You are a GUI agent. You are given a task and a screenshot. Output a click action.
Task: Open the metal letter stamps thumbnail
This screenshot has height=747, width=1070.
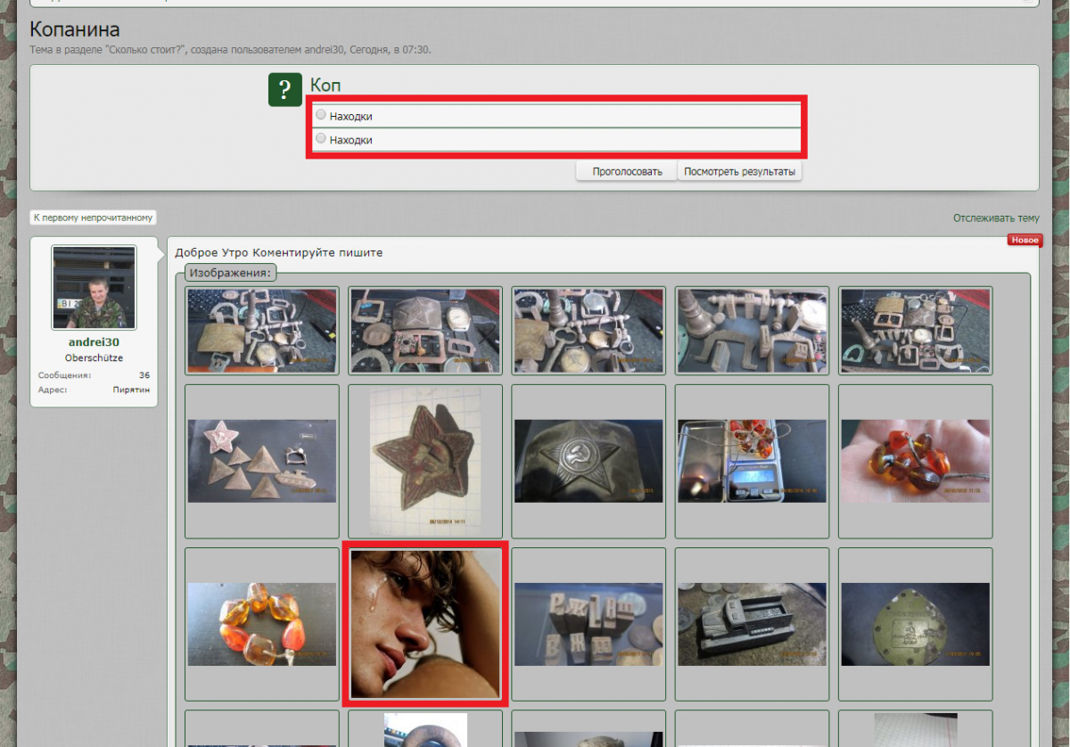pyautogui.click(x=588, y=624)
